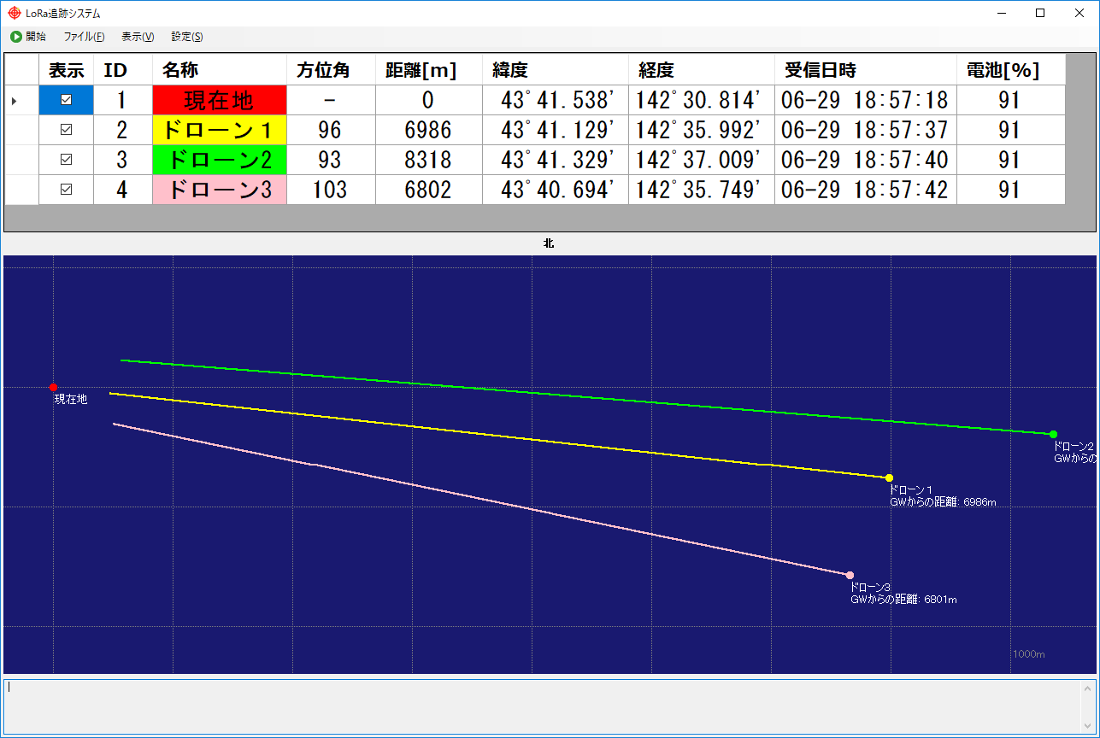Disable display checkbox for ドローン3

[66, 190]
